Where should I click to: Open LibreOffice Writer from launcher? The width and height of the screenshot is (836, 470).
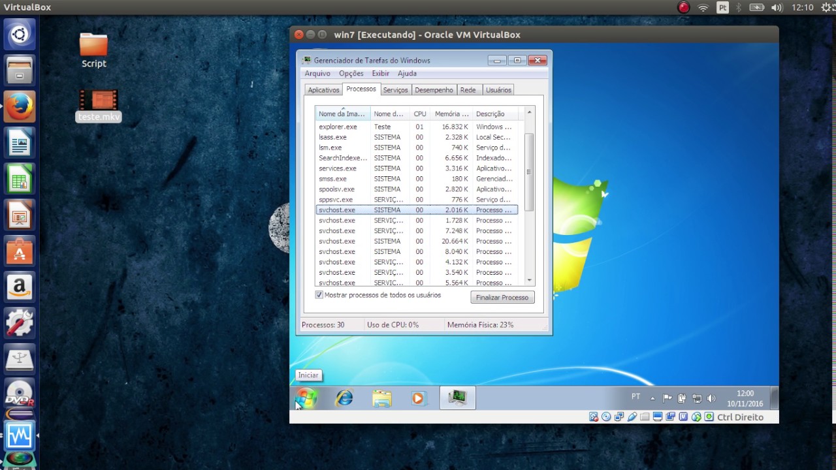tap(20, 142)
